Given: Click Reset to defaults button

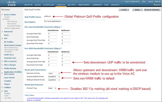Looking at the screenshot, I should tap(152, 10).
